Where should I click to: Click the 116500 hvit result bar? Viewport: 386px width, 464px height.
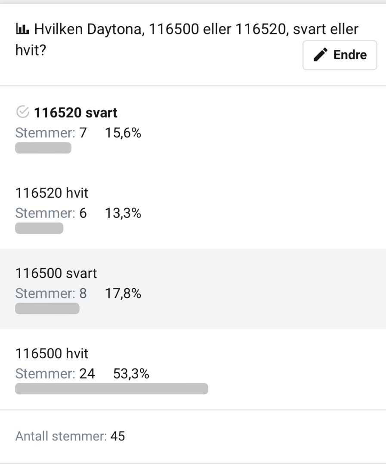tap(111, 388)
